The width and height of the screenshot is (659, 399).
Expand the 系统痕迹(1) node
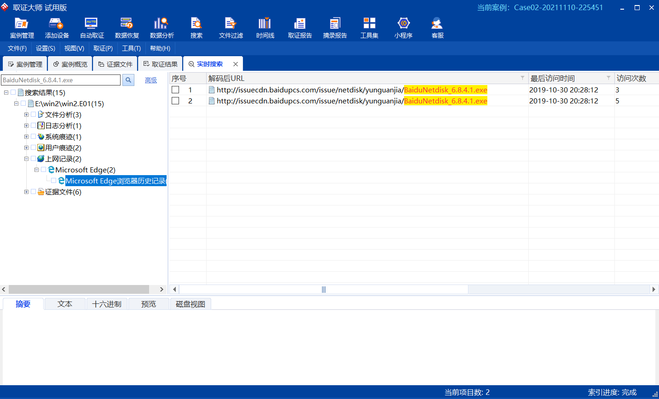coord(26,137)
